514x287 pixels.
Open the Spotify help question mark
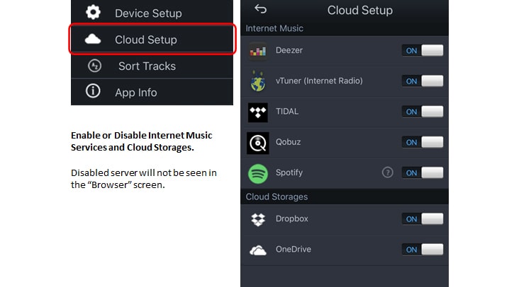tap(388, 172)
